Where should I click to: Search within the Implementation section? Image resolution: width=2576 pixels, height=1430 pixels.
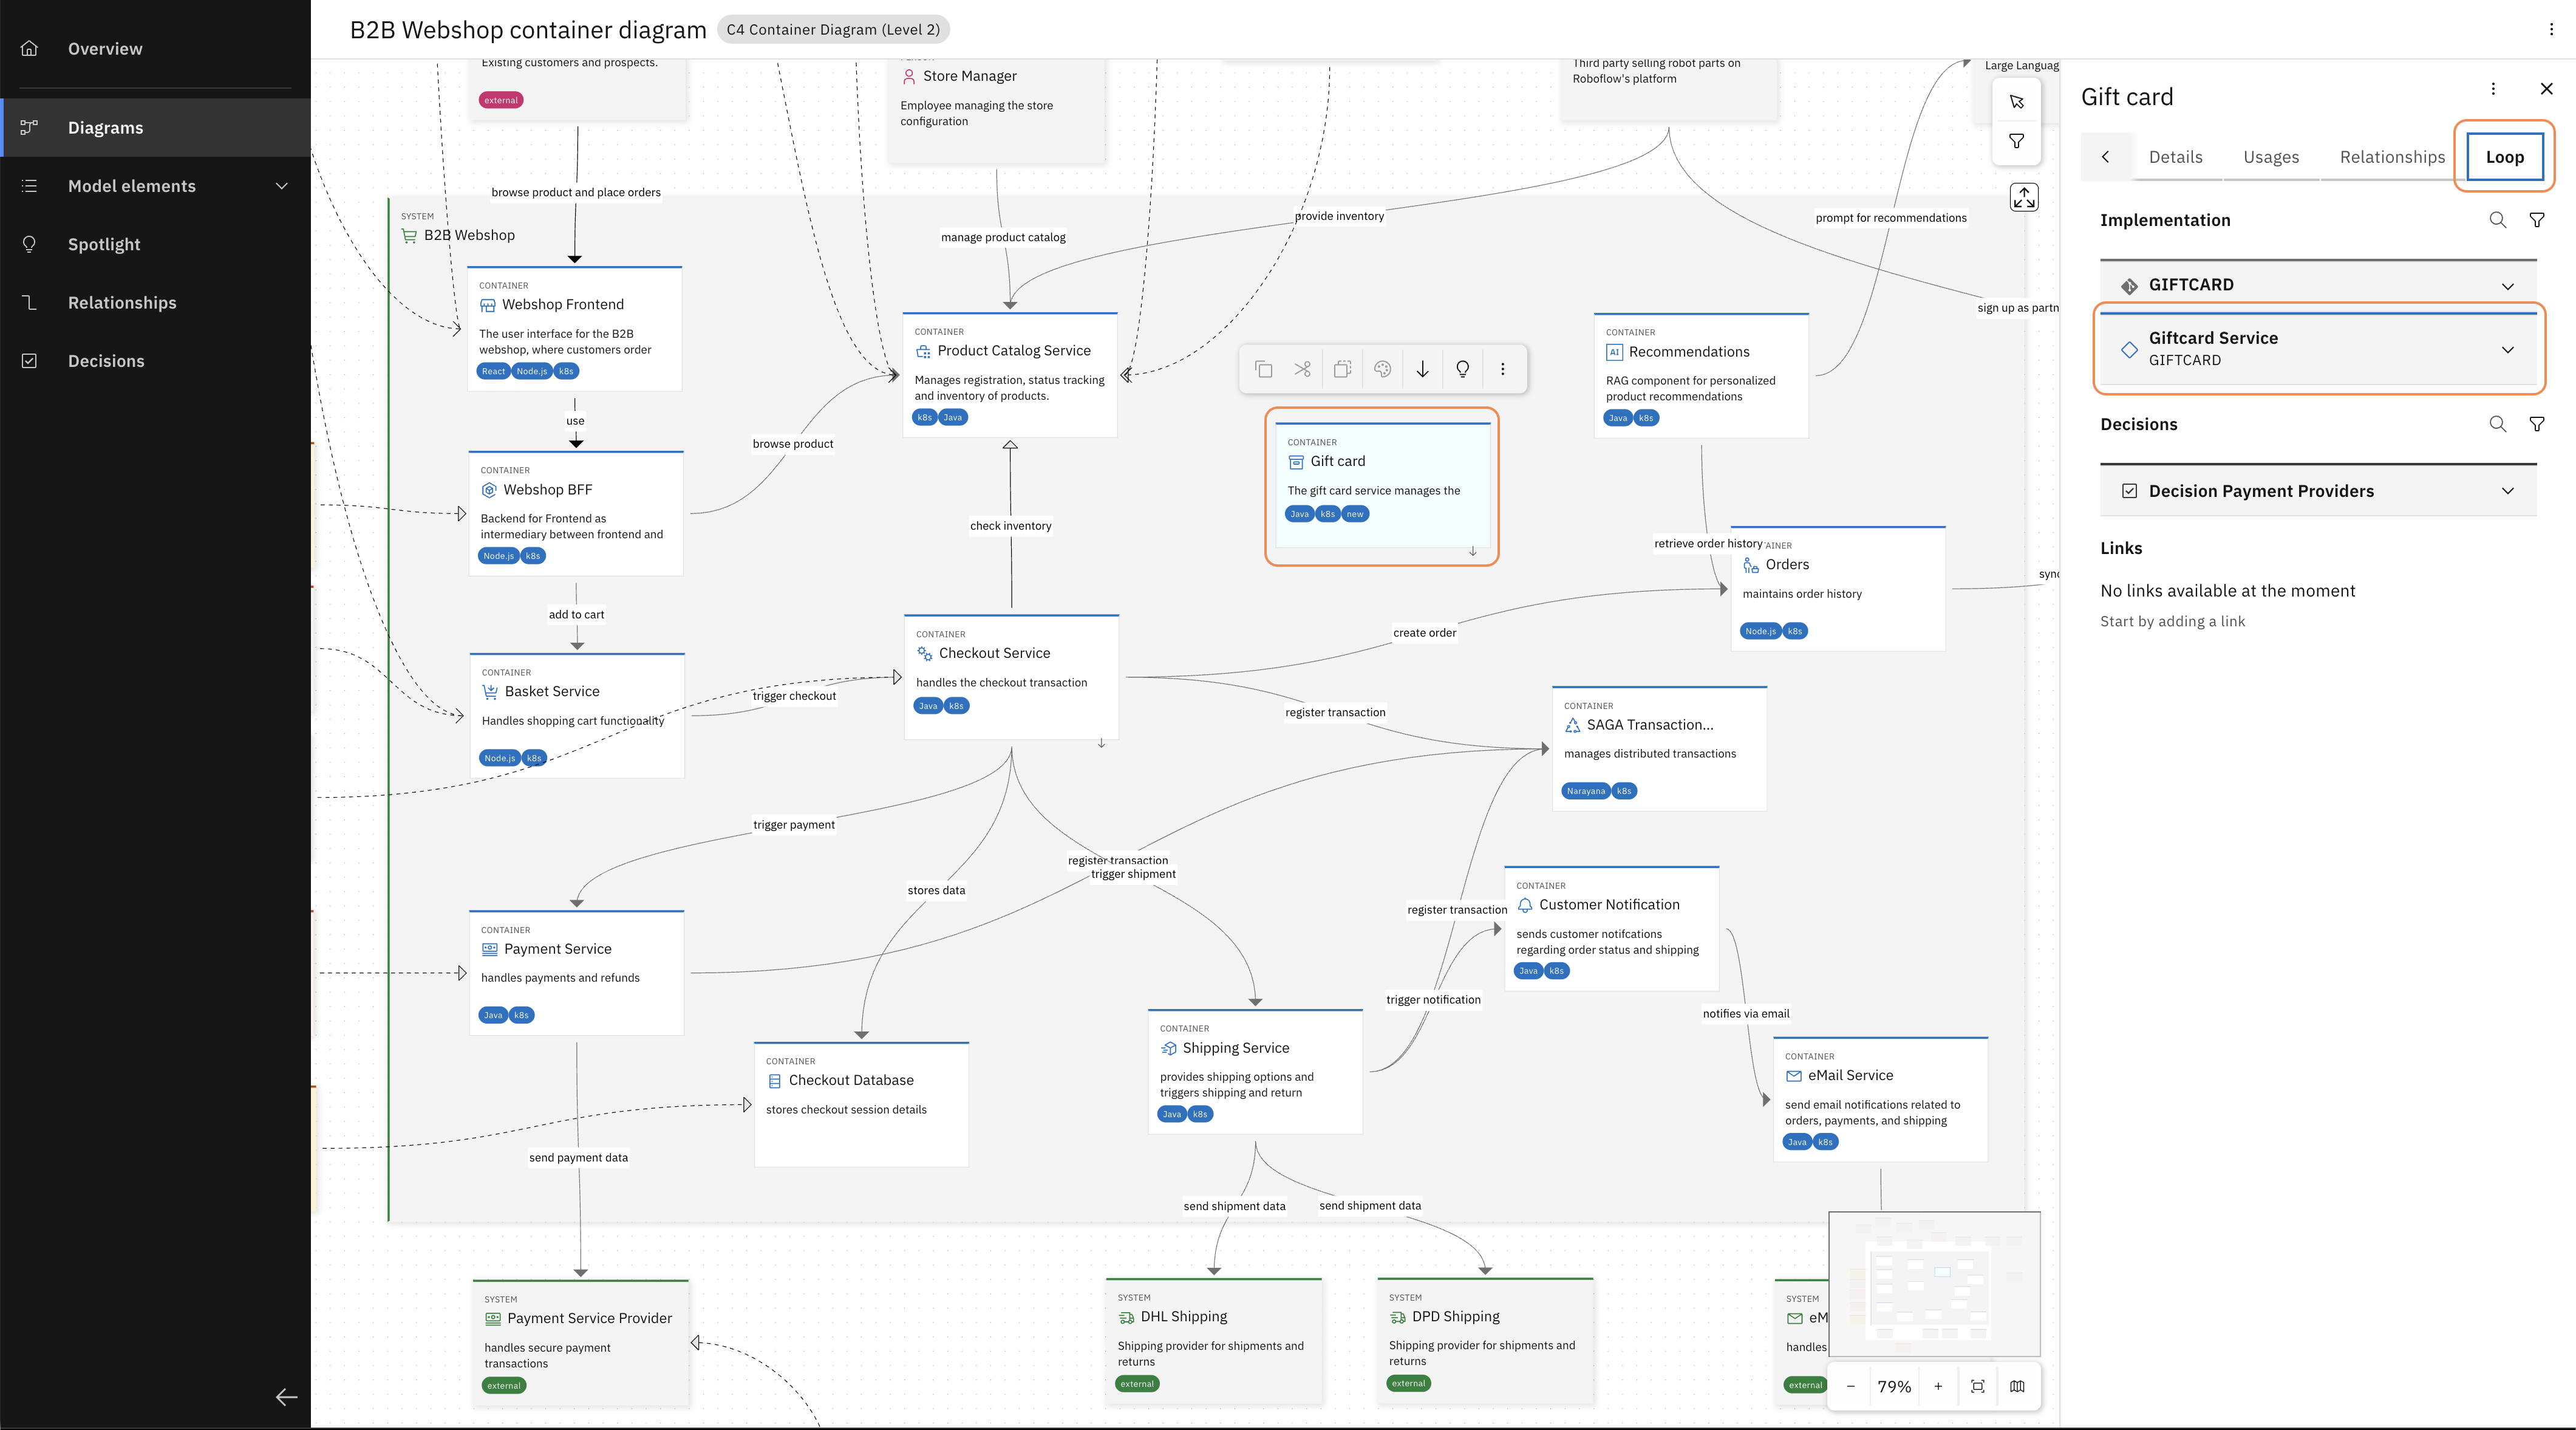(2497, 220)
